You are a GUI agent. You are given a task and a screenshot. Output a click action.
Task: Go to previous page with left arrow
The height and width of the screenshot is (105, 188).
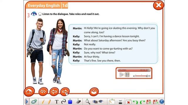coord(54,92)
